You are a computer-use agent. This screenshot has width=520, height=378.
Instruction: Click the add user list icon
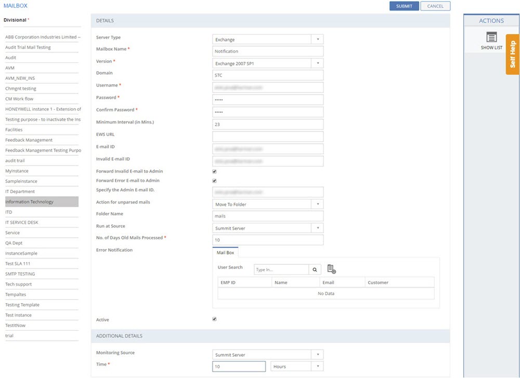[x=331, y=269]
